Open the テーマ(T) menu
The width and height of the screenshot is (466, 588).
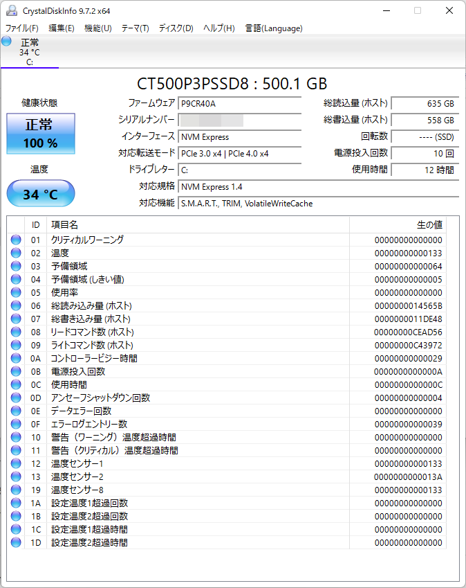[x=135, y=28]
